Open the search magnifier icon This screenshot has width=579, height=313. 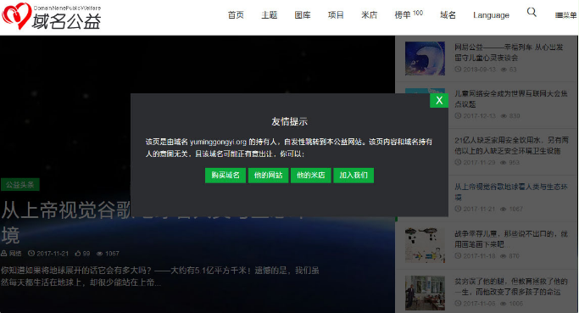(x=532, y=12)
